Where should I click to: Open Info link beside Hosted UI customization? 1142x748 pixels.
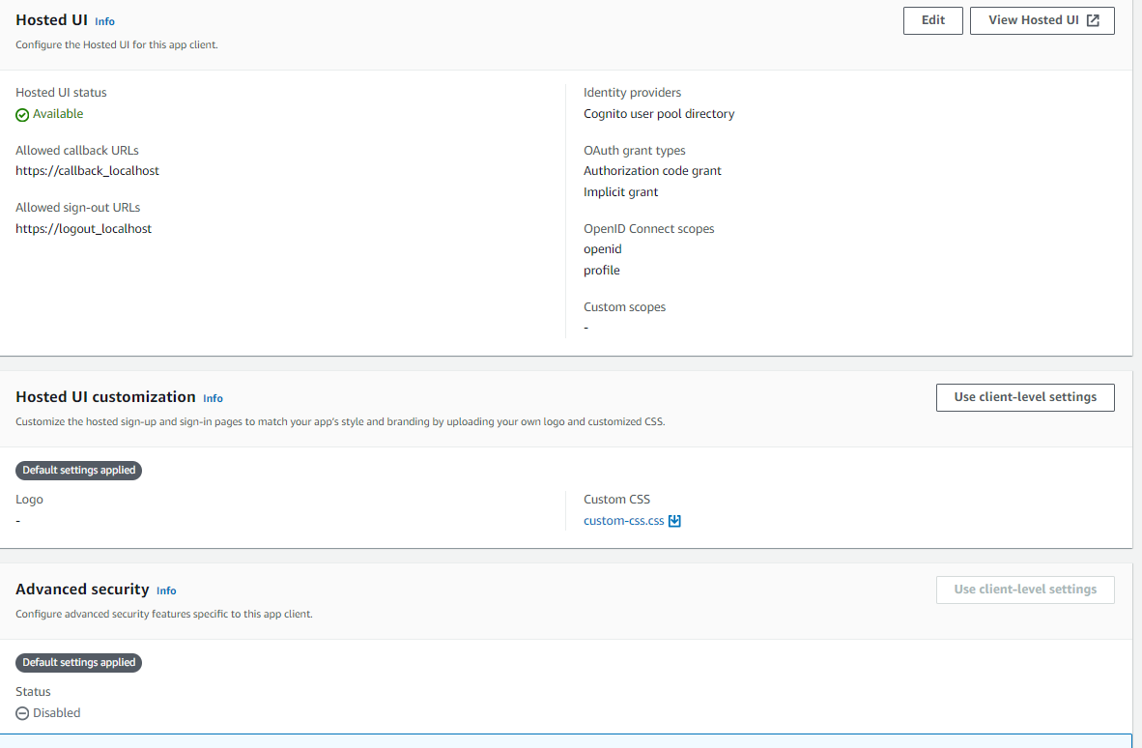(213, 398)
